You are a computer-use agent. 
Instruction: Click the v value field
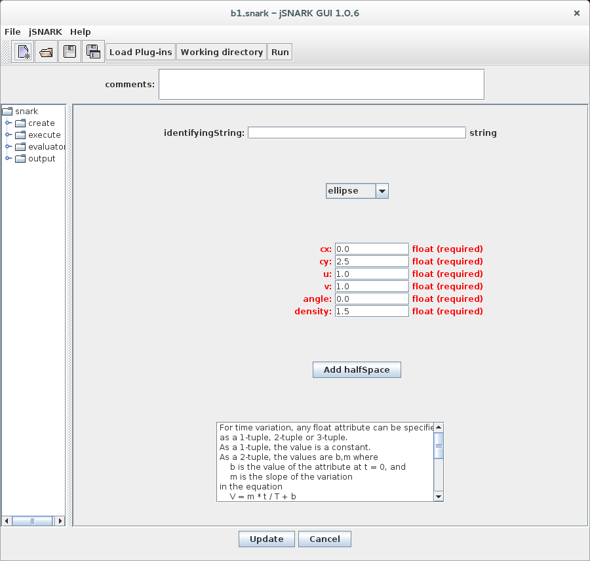[x=372, y=286]
